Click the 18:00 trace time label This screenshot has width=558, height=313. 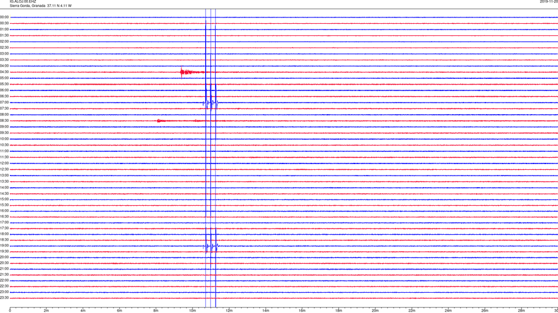pyautogui.click(x=4, y=234)
